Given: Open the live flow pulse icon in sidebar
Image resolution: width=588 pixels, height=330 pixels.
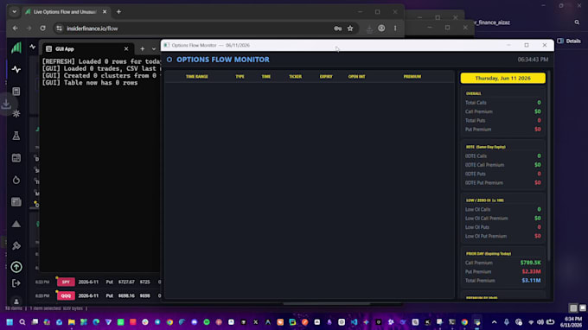Looking at the screenshot, I should point(16,69).
